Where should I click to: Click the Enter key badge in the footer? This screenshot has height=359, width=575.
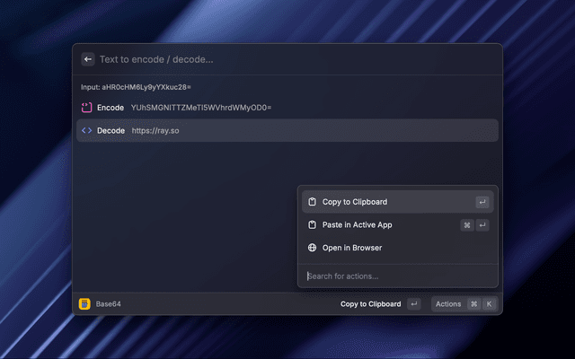[413, 304]
